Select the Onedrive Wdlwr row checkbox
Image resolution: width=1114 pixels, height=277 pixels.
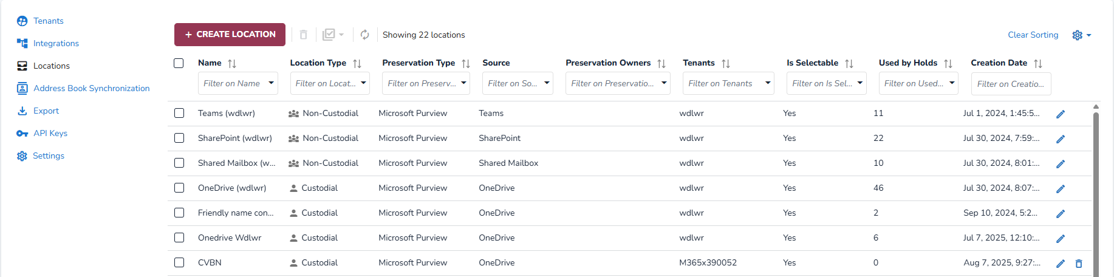click(x=179, y=238)
